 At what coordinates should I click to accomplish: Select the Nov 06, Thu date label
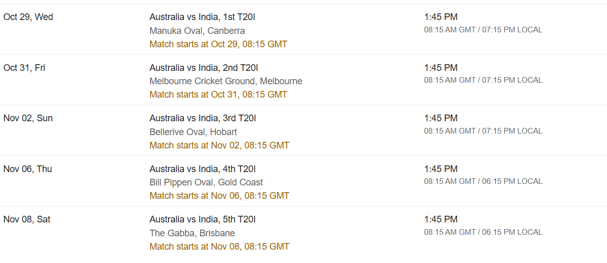(27, 169)
